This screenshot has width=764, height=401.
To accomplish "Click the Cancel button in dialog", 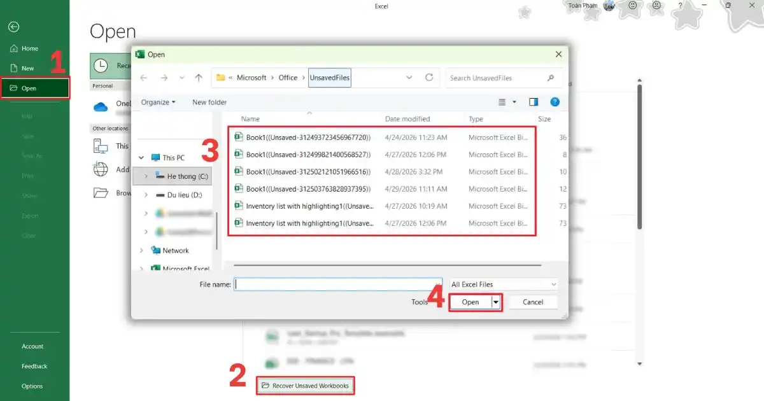I will click(534, 302).
